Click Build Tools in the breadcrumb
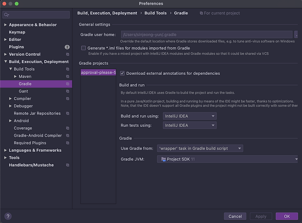 [155, 13]
